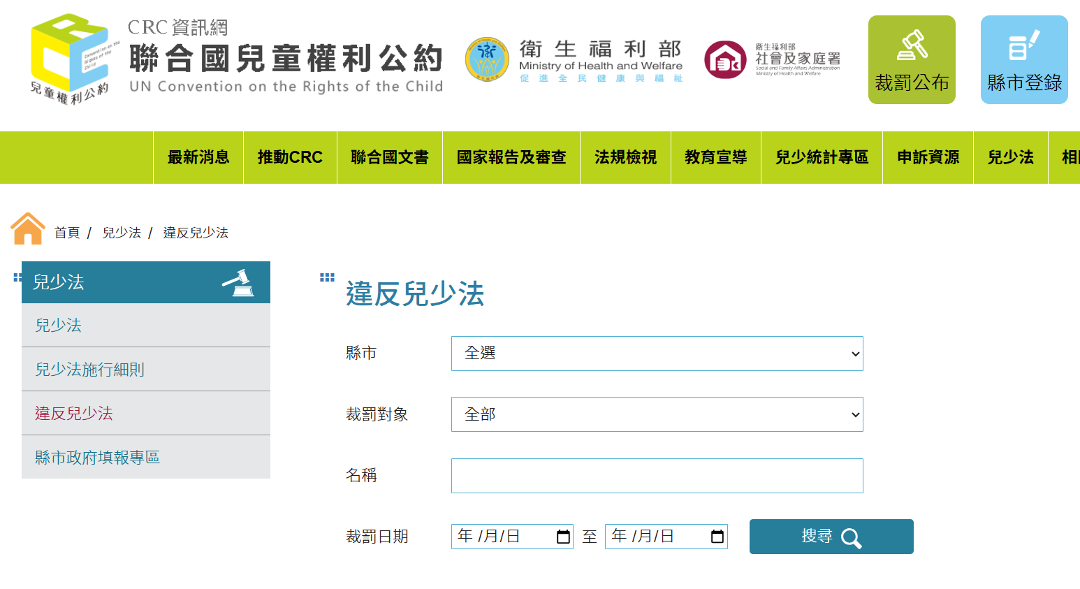The width and height of the screenshot is (1080, 589).
Task: Open 兒少法施行細則 in the sidebar
Action: click(x=90, y=370)
